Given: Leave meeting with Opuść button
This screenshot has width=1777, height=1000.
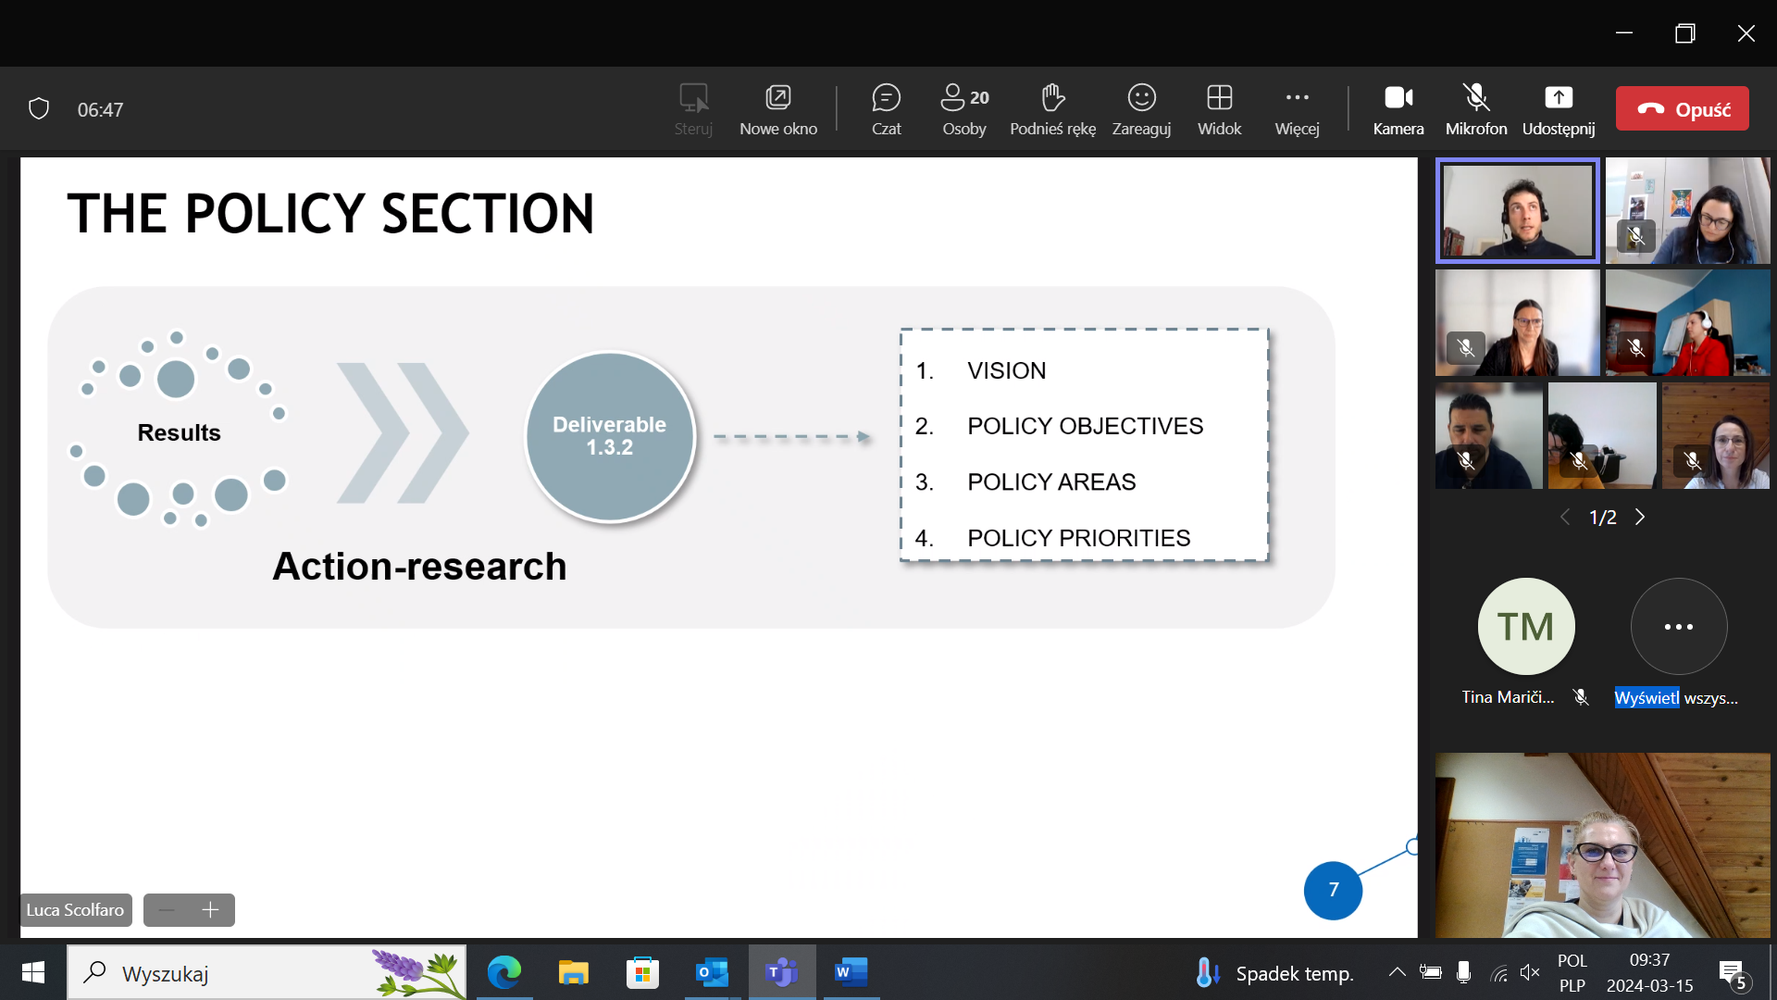Looking at the screenshot, I should [1682, 109].
